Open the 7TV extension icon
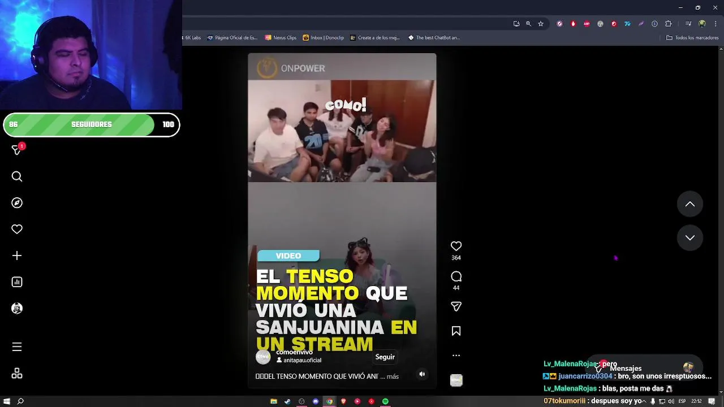 point(627,24)
